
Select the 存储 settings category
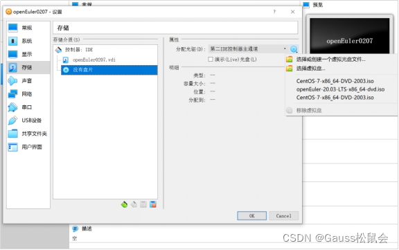coord(28,67)
